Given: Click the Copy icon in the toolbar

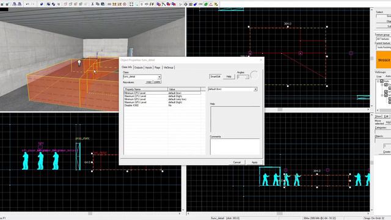Looking at the screenshot, I should (98, 4).
